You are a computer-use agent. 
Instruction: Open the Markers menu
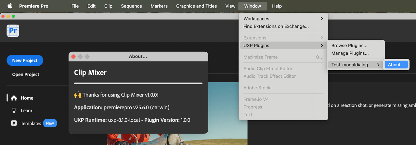point(159,6)
